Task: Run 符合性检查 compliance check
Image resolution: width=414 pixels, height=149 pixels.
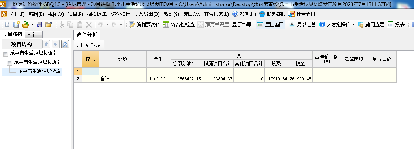Action: 179,25
